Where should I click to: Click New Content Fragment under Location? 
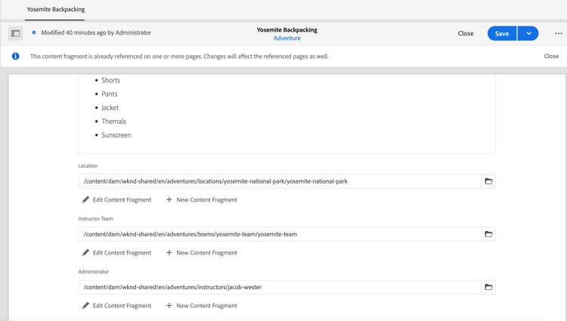[x=206, y=200]
